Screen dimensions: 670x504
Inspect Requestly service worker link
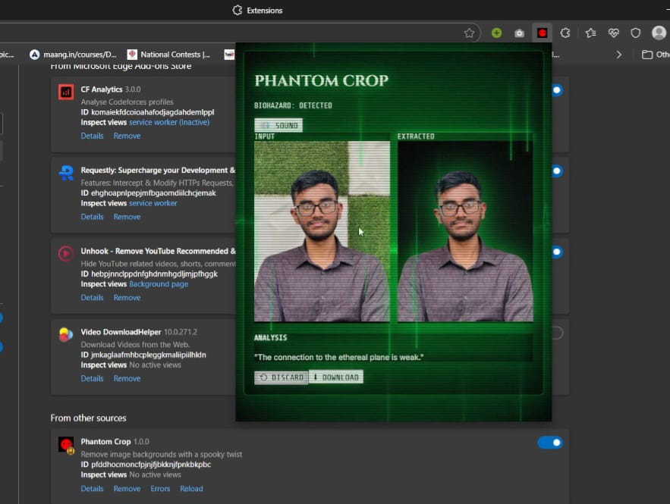153,203
